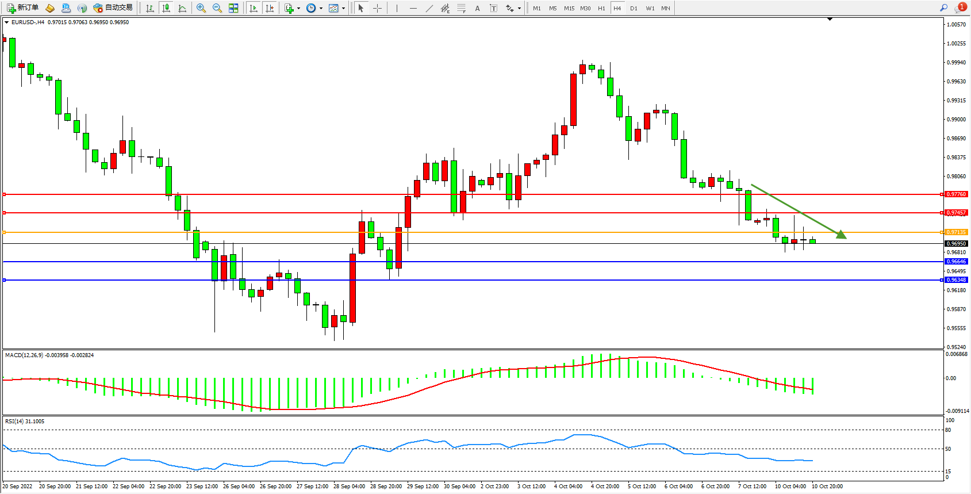Zoom in on the chart
Screen dimensions: 971x494
(201, 8)
